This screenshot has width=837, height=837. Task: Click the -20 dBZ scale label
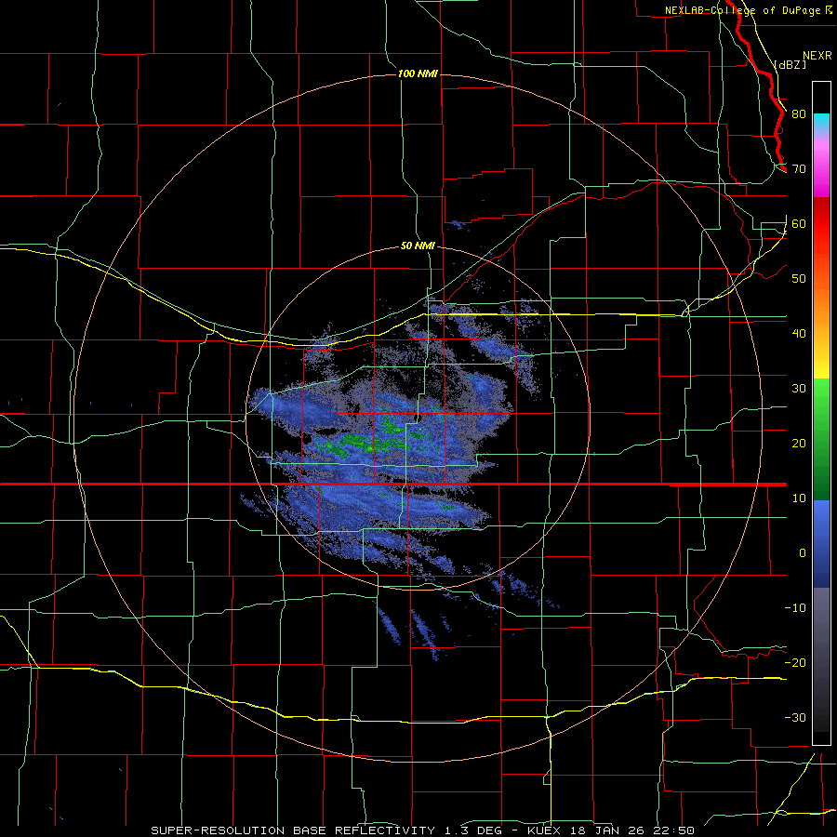click(795, 663)
